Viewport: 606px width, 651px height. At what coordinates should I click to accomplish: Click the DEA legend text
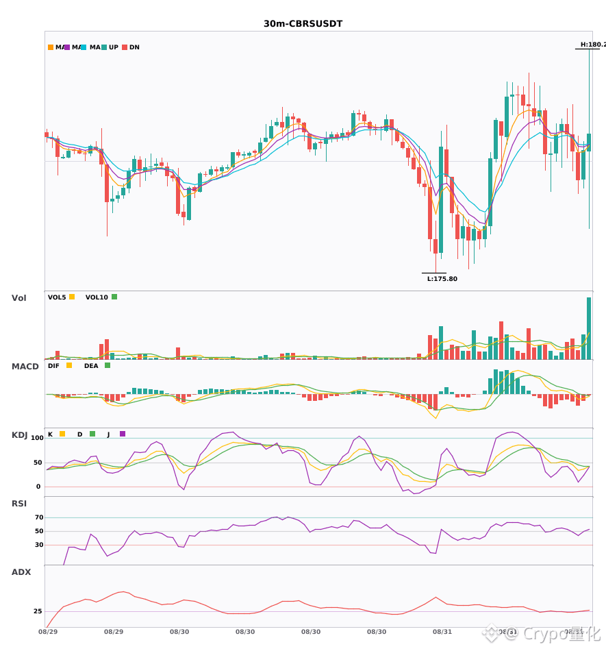pos(91,366)
